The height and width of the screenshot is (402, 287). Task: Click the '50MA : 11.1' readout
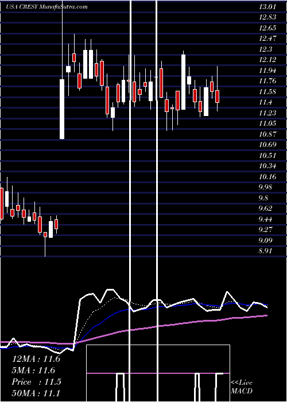pos(36,393)
